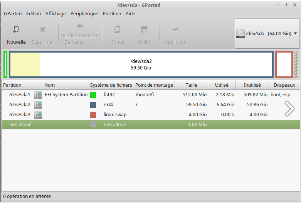Click the 2.18 Mio used value
Screen dimensions: 301x203
coord(225,95)
